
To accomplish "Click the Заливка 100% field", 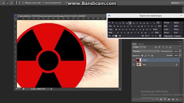I will (176, 56).
